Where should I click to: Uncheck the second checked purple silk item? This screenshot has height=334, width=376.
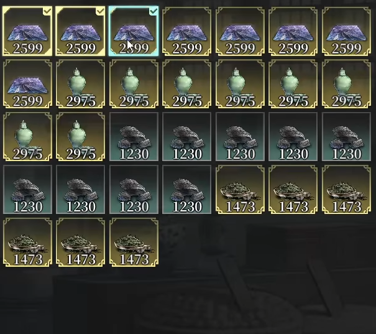(80, 31)
